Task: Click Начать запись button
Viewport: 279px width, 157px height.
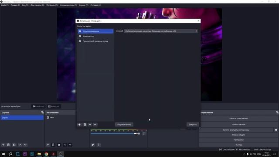Action: point(238,124)
